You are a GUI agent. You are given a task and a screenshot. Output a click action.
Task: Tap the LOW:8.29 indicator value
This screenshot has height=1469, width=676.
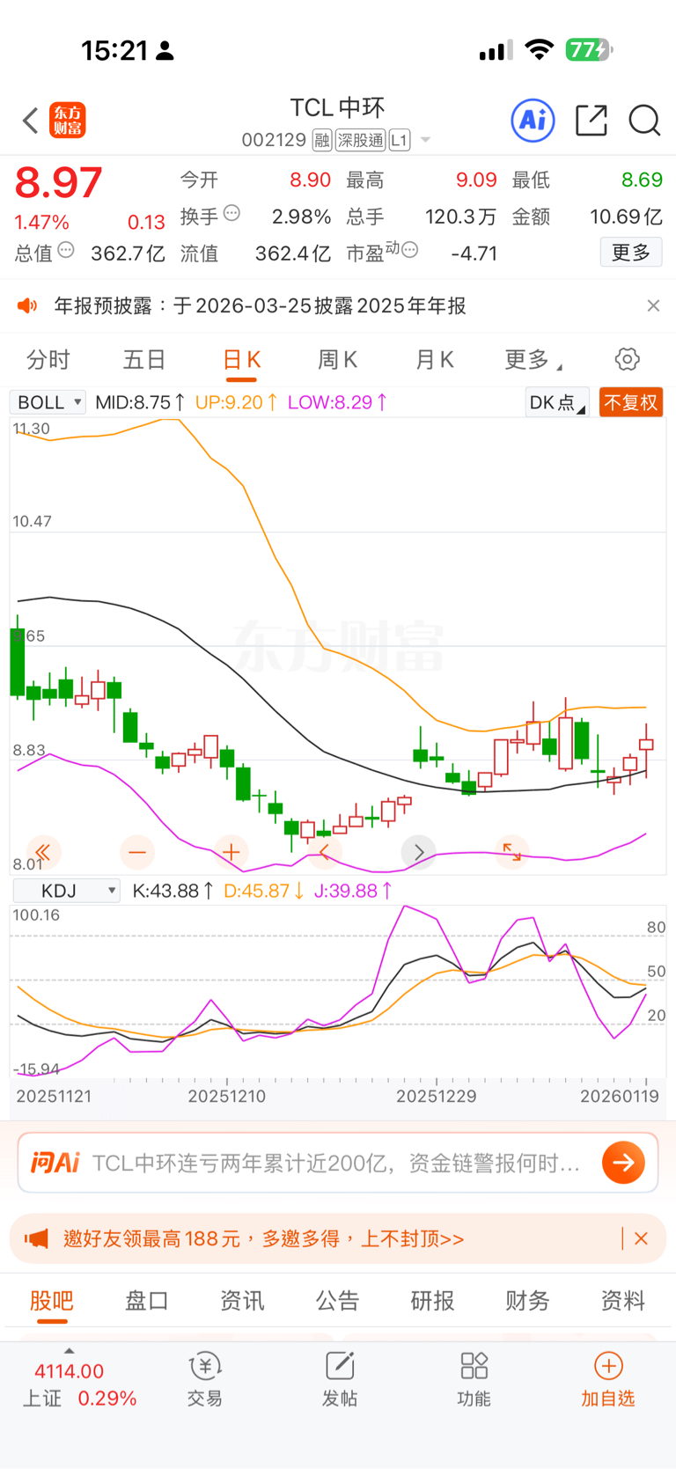tap(337, 402)
